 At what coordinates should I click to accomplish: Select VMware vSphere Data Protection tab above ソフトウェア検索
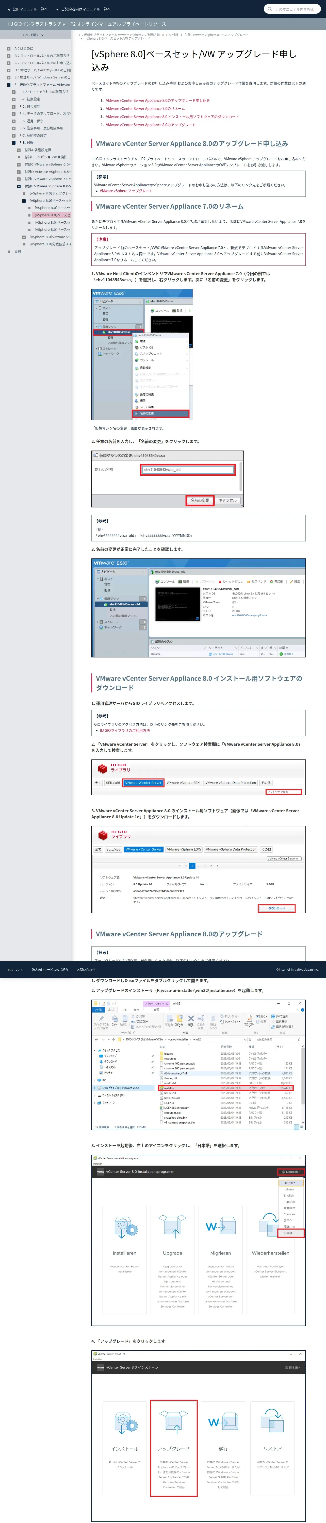[231, 783]
